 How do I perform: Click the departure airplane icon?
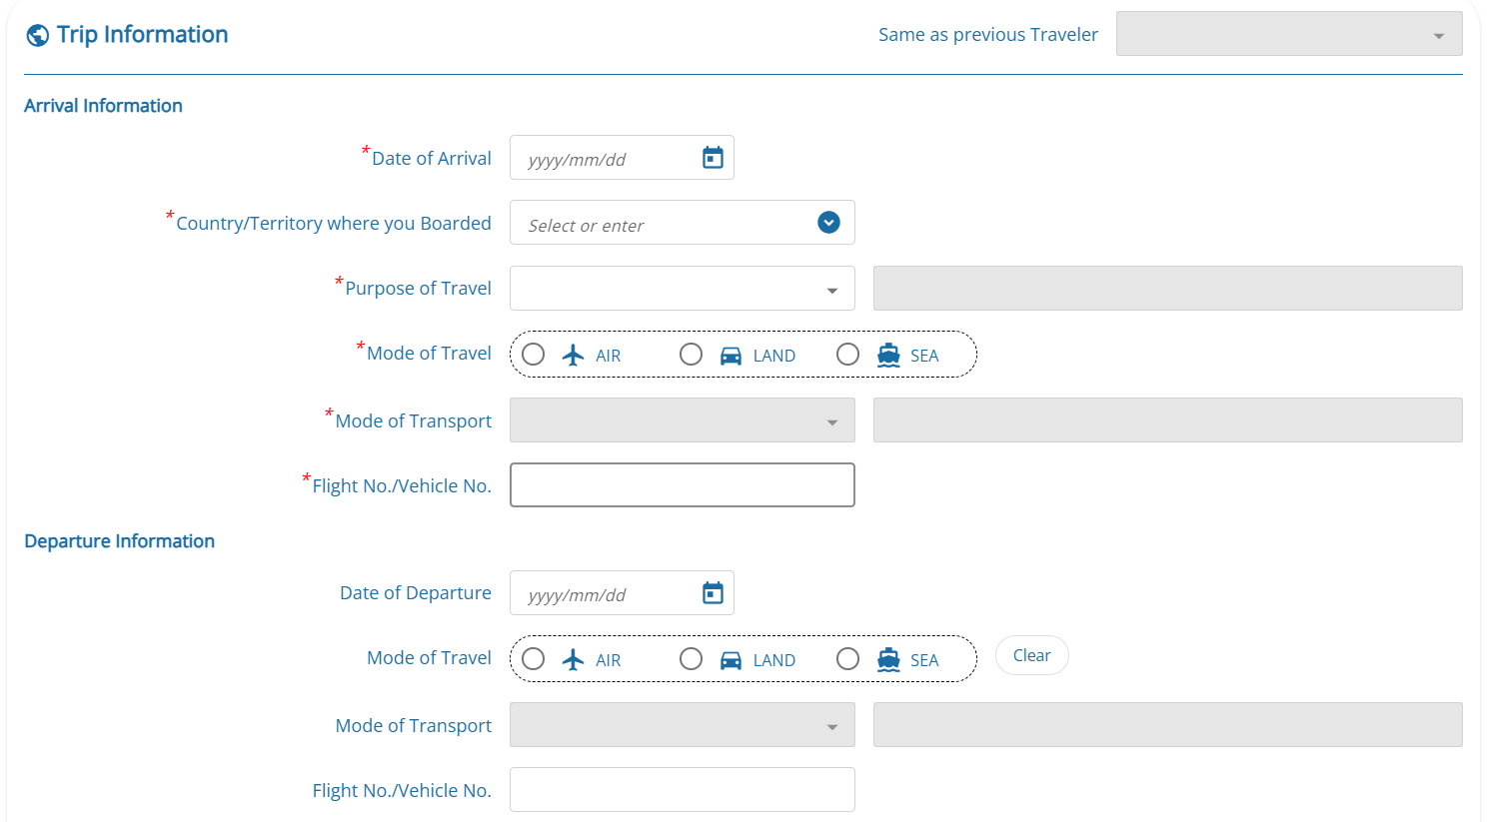[x=573, y=659]
